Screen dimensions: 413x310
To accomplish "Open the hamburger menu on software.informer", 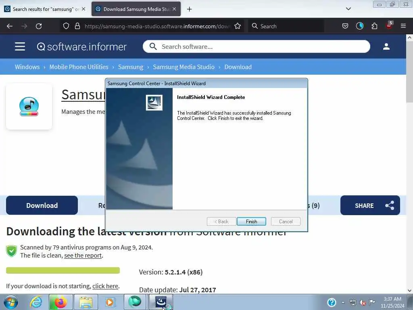I will pyautogui.click(x=20, y=47).
